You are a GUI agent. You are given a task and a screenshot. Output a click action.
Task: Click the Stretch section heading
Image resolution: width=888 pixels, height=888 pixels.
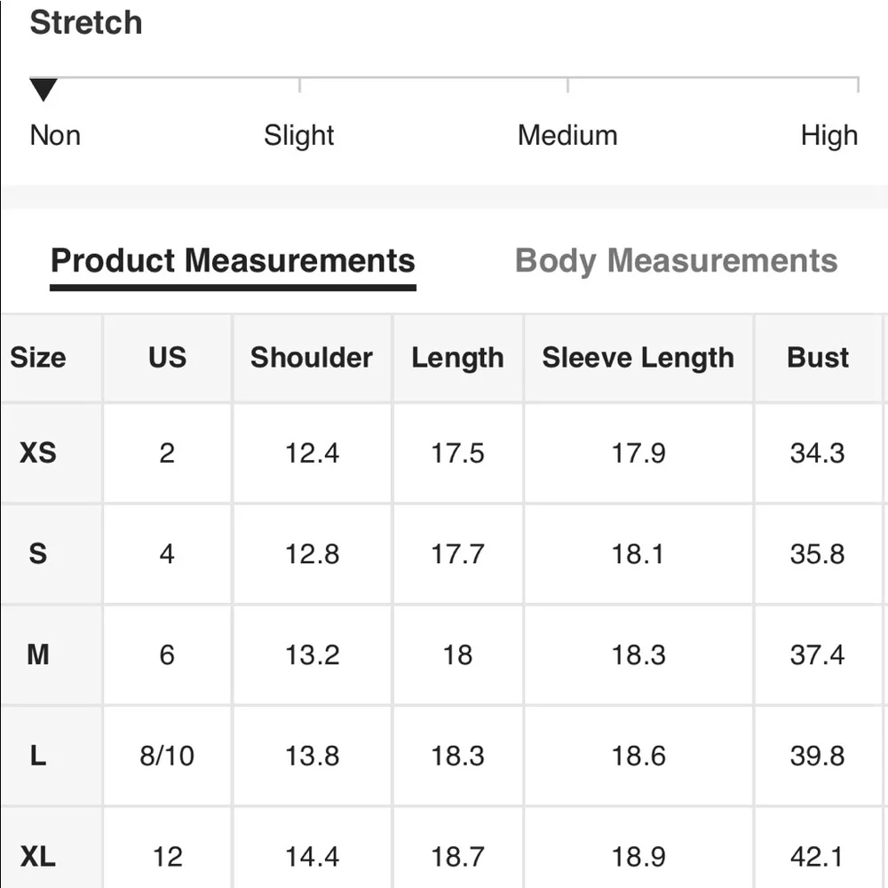click(x=86, y=23)
